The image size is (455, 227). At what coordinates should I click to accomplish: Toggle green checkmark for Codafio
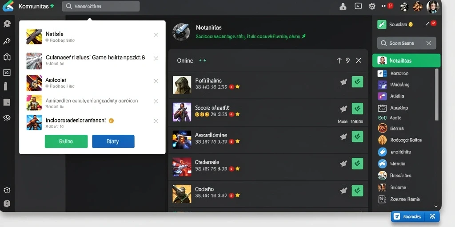pos(357,191)
